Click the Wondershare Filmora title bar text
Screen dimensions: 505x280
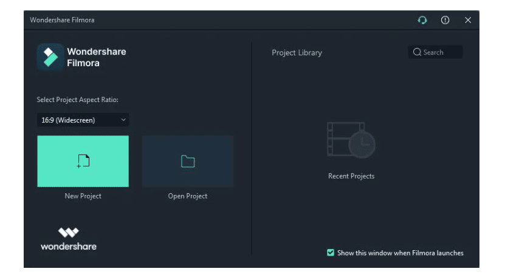[62, 20]
